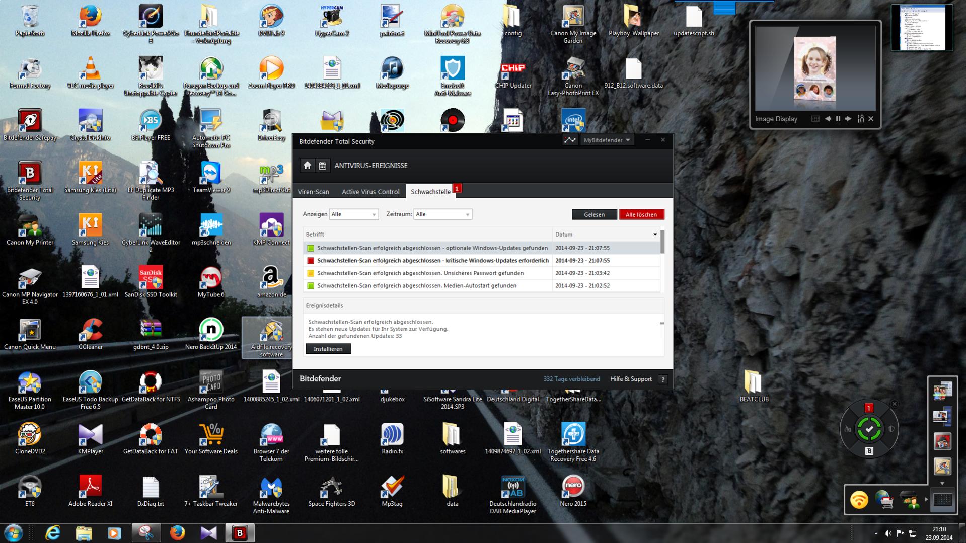Open the Hilfe & Support link
Screen dimensions: 966x543
(631, 379)
